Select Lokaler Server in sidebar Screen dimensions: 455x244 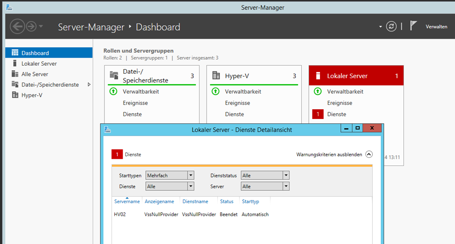(x=39, y=63)
